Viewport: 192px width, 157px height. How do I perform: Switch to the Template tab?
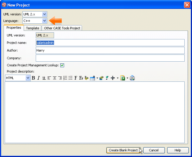32,28
